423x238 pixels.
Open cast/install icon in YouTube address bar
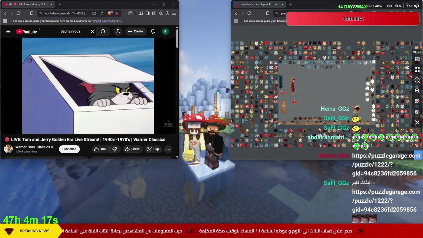point(94,13)
